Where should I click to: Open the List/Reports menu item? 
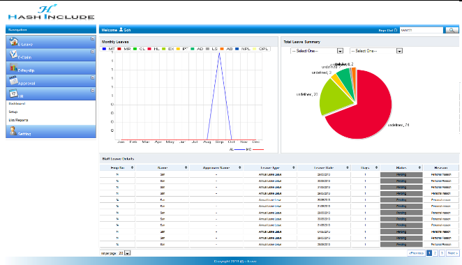(18, 120)
